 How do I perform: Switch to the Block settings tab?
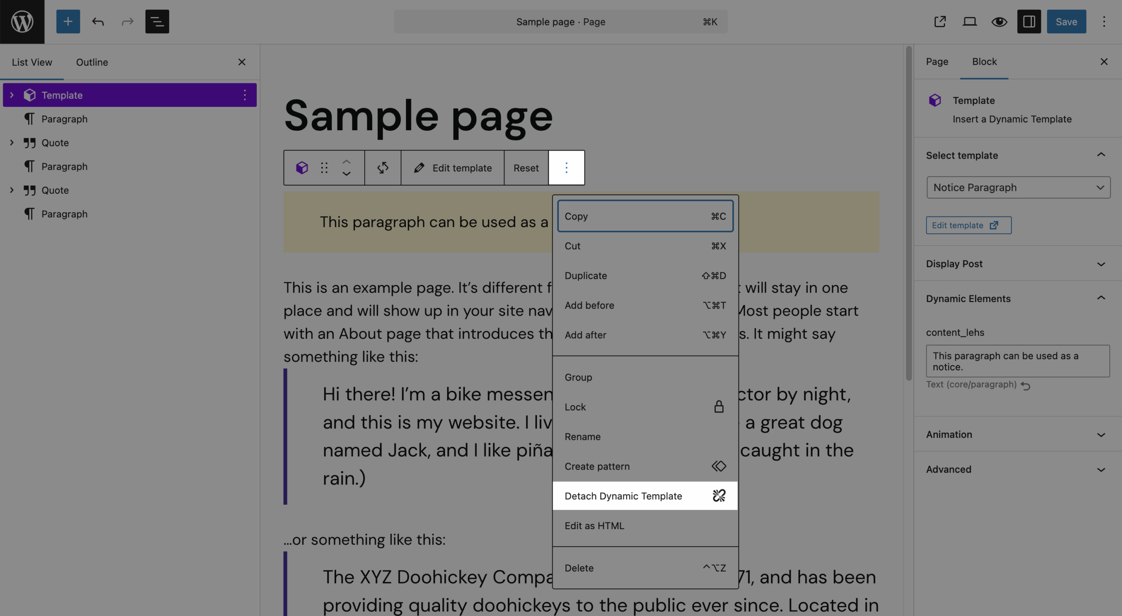click(x=984, y=62)
